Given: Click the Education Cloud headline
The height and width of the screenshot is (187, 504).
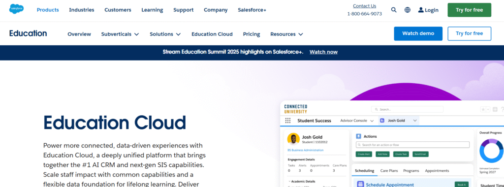Looking at the screenshot, I should coord(115,123).
